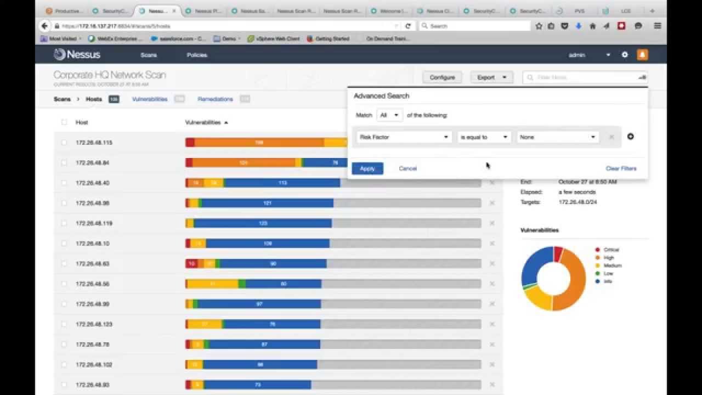
Task: Check the box for host 172.26.48.10
Action: click(64, 244)
